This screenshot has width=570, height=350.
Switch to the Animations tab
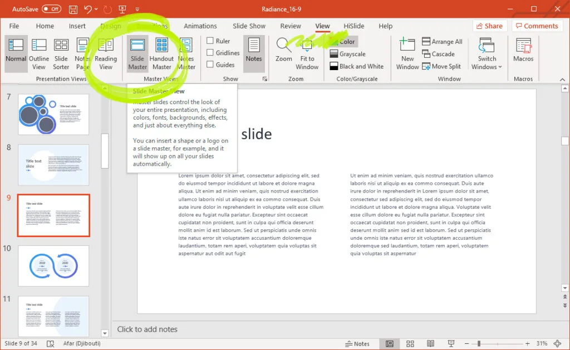[x=200, y=26]
